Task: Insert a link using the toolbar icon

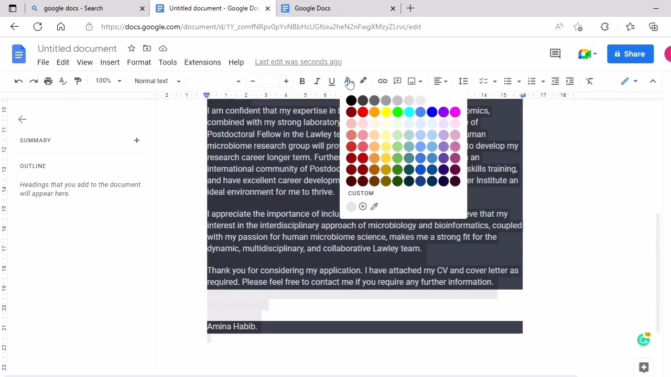Action: [383, 81]
